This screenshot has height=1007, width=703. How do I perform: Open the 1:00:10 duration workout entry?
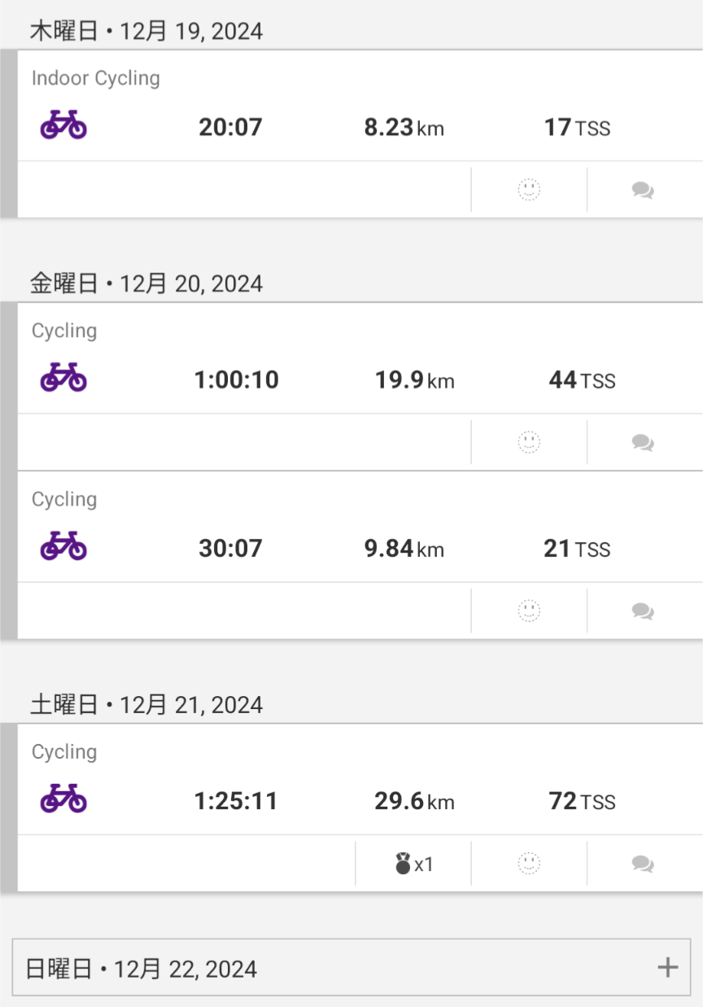[236, 380]
